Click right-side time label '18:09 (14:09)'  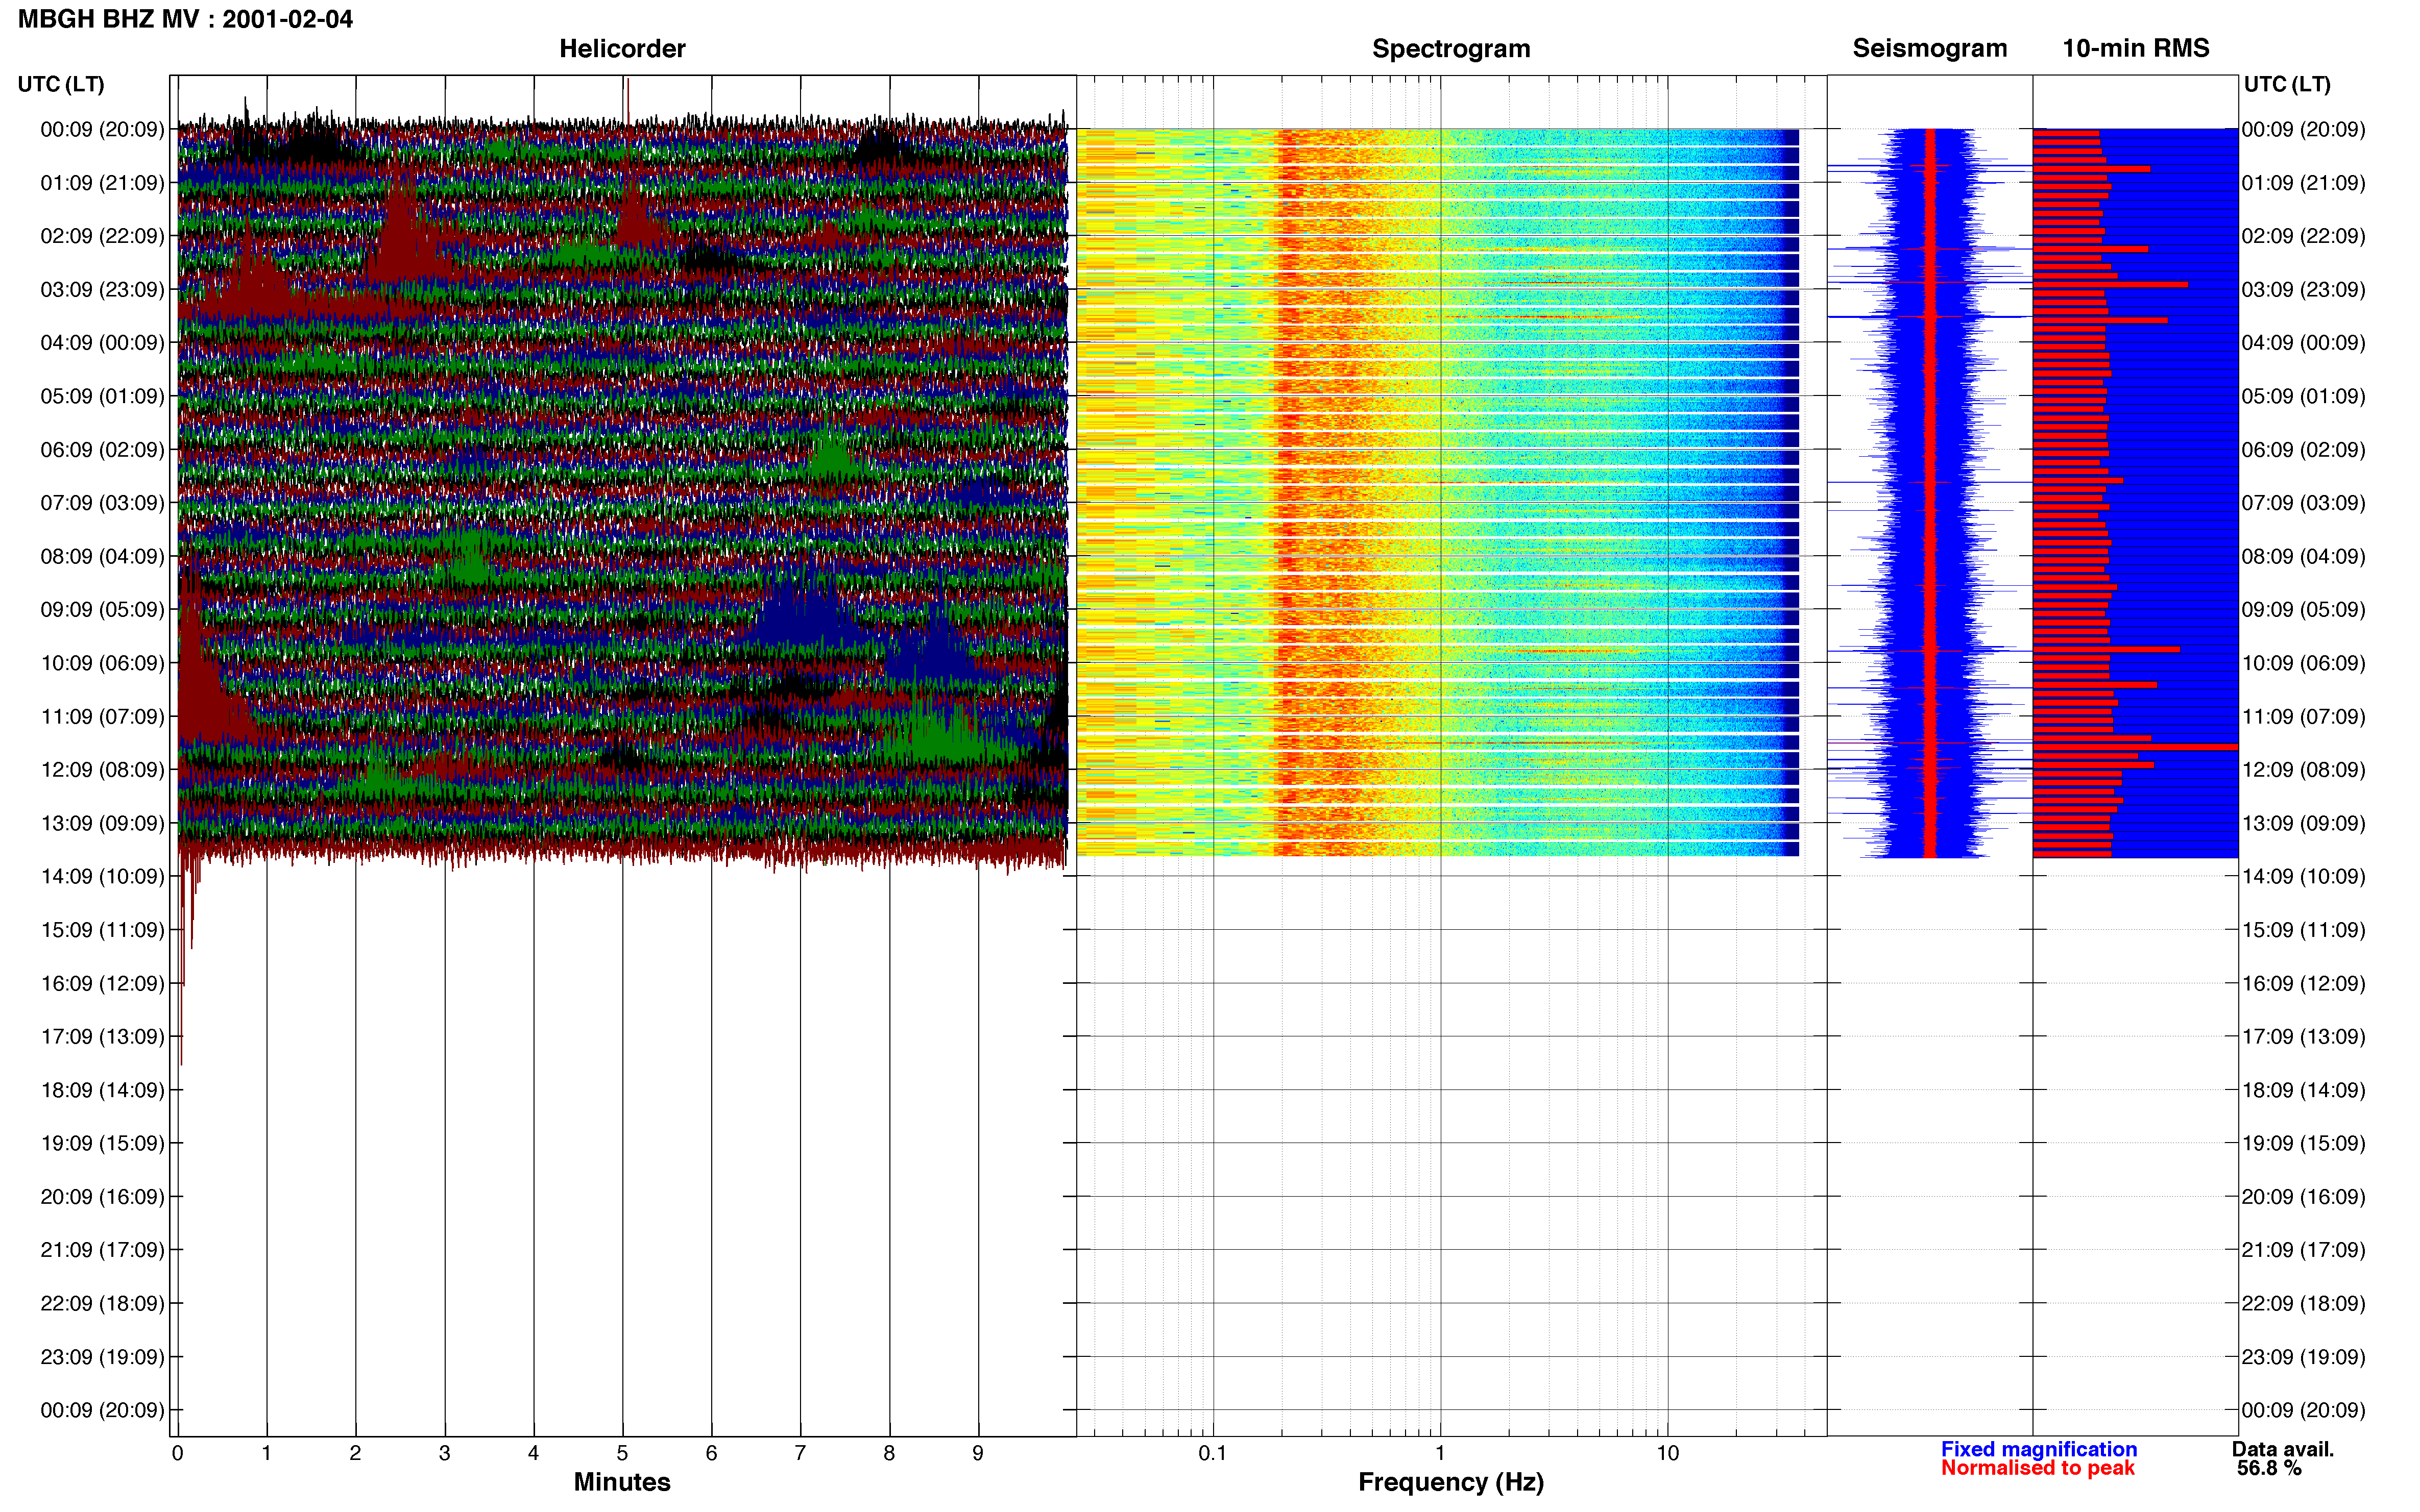[x=2303, y=1090]
